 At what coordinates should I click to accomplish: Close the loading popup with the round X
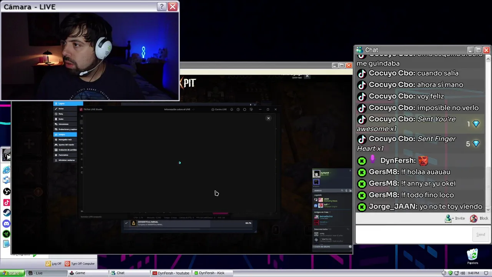coord(268,118)
